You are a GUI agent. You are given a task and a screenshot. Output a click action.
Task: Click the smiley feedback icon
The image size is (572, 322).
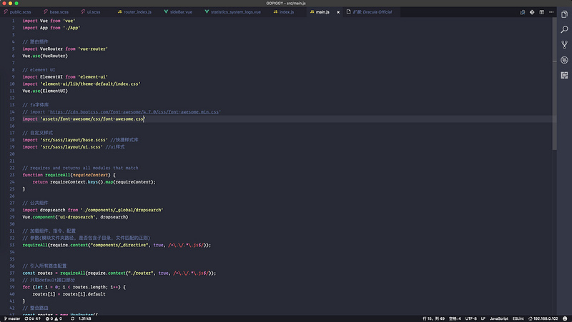[565, 318]
